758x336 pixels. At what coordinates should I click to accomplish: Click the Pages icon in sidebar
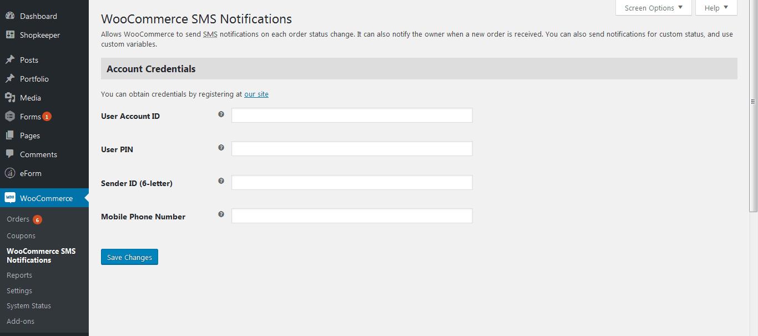[10, 136]
